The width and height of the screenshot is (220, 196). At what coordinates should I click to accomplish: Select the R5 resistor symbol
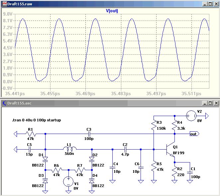tap(154, 166)
